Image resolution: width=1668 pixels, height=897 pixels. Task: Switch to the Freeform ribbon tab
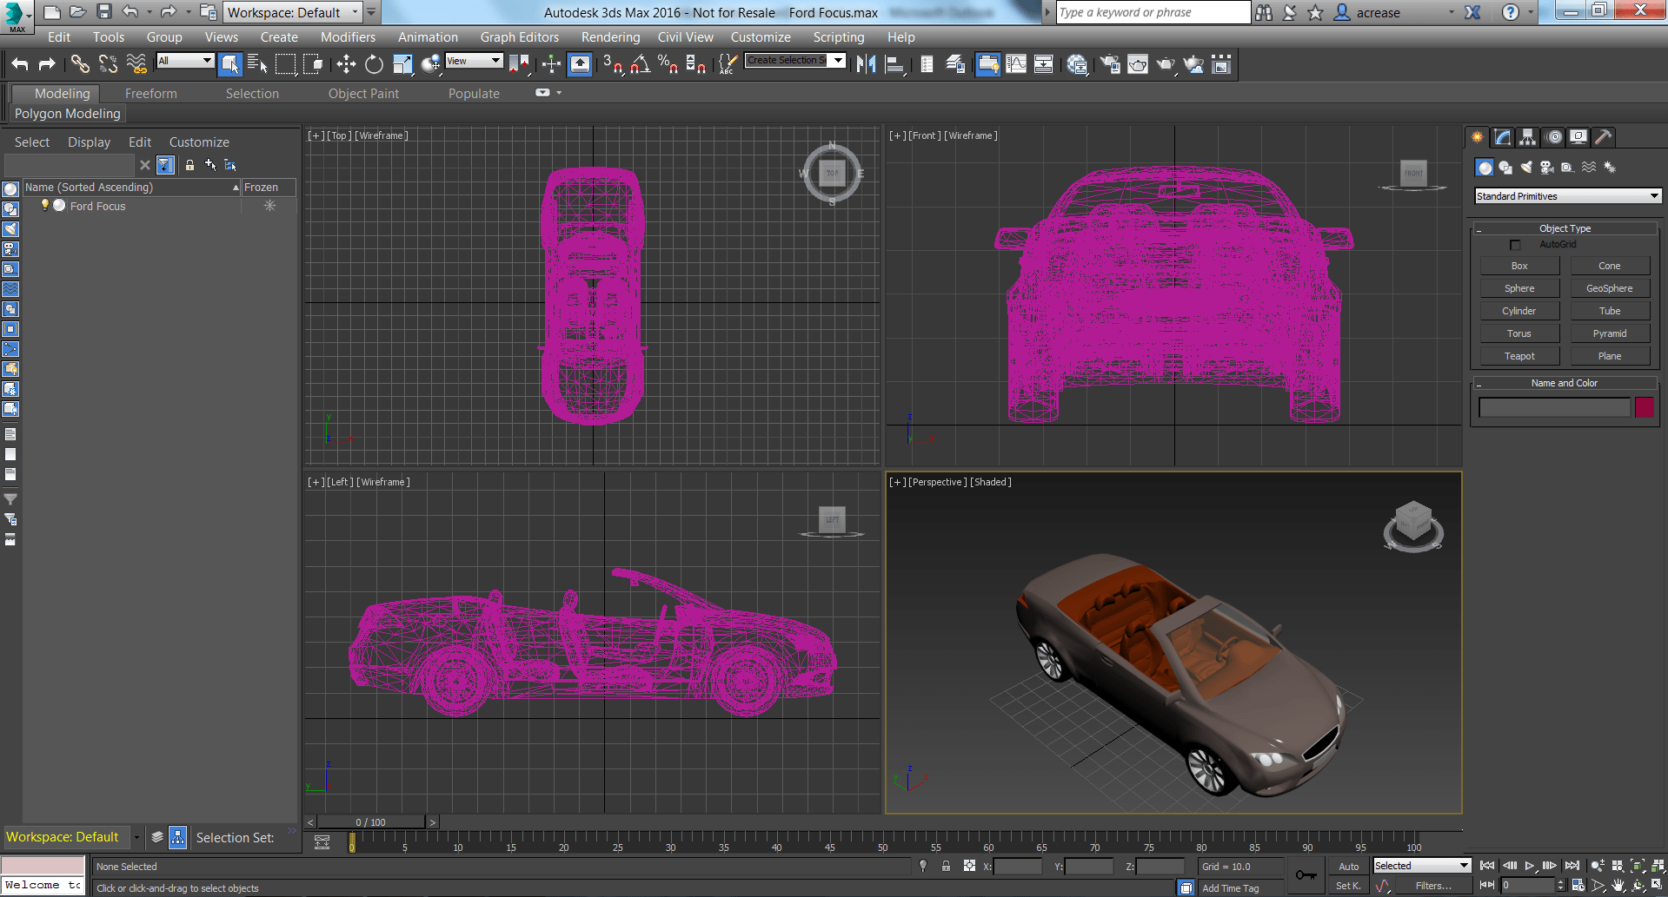pyautogui.click(x=150, y=93)
